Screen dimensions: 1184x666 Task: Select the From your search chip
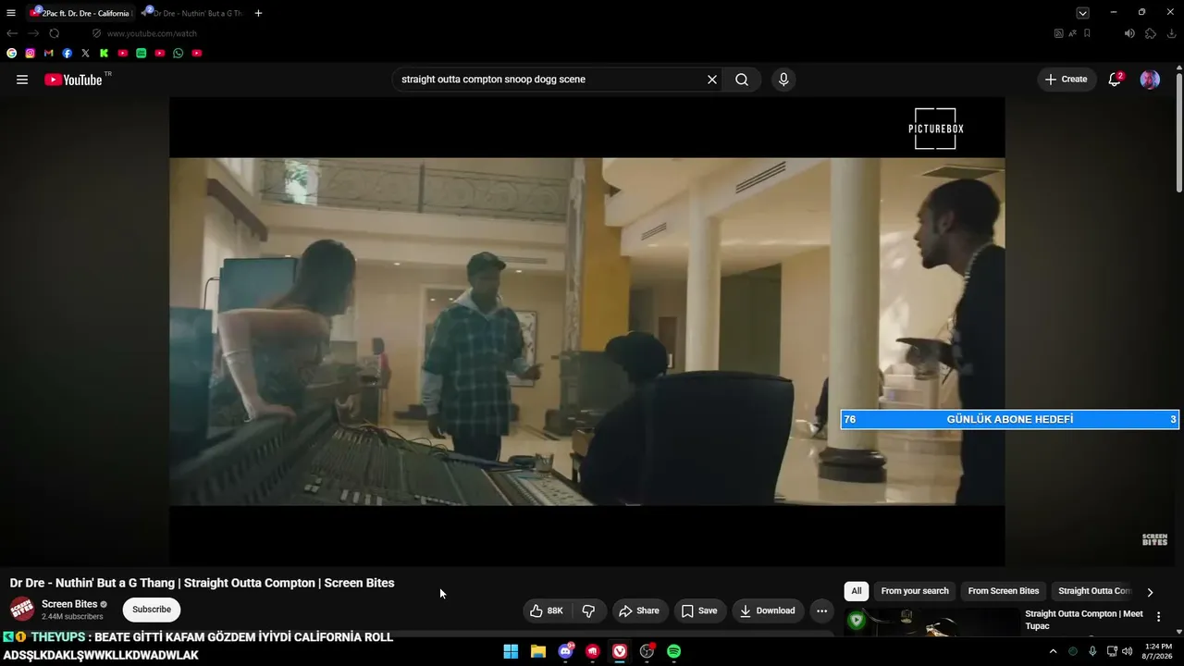pos(915,591)
